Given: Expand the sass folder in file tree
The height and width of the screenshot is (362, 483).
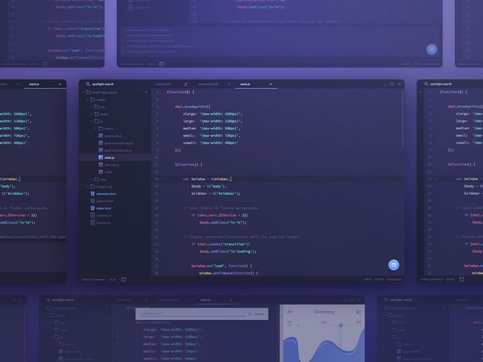Looking at the screenshot, I should [91, 179].
